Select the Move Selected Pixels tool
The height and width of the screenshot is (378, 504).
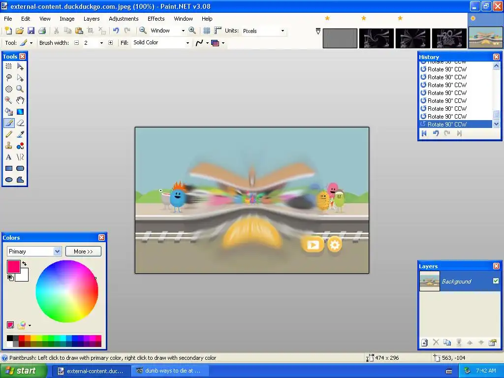pos(20,66)
